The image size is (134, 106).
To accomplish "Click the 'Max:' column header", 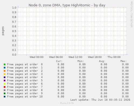I will pyautogui.click(x=123, y=61).
